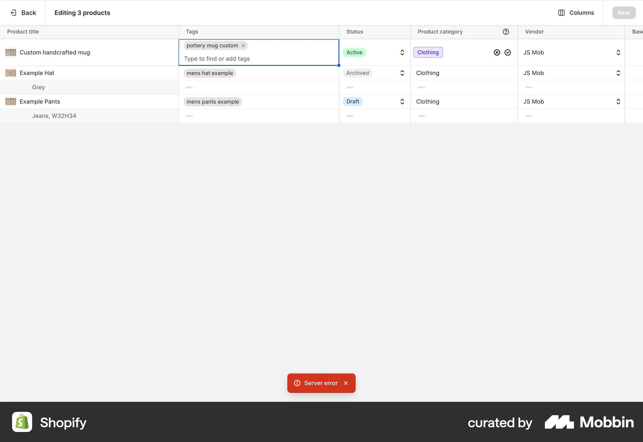Click the Save button
This screenshot has width=643, height=442.
624,13
